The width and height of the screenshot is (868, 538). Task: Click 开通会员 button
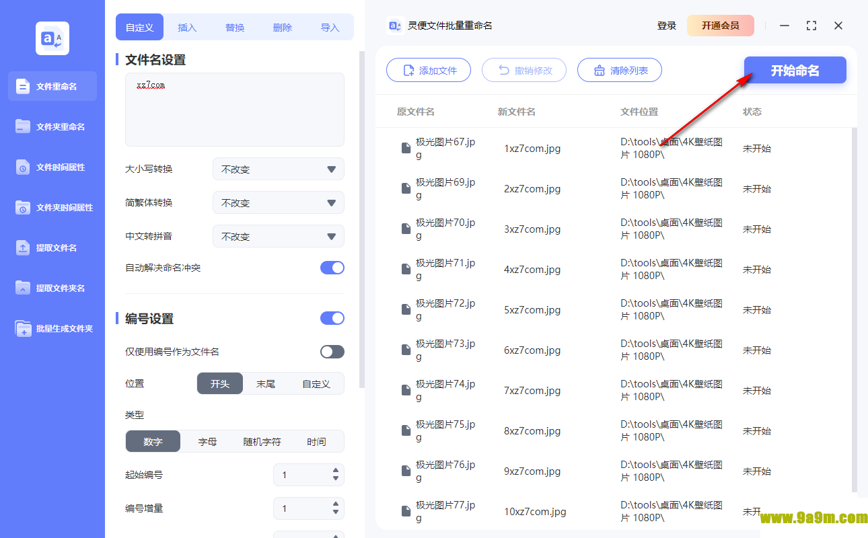[x=721, y=26]
